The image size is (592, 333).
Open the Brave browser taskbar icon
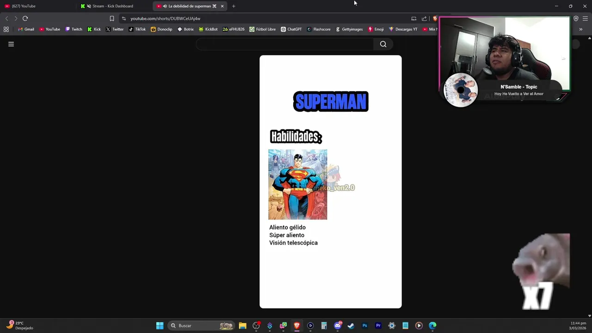tap(297, 326)
